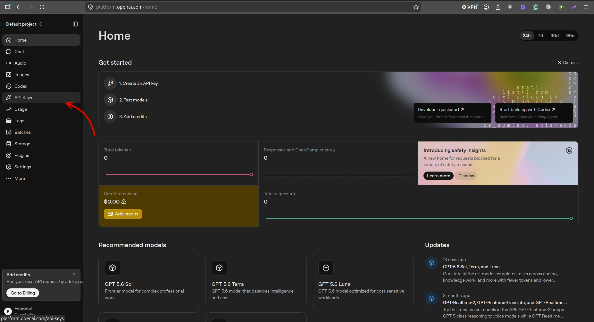
Task: View the Usage page
Action: click(41, 109)
